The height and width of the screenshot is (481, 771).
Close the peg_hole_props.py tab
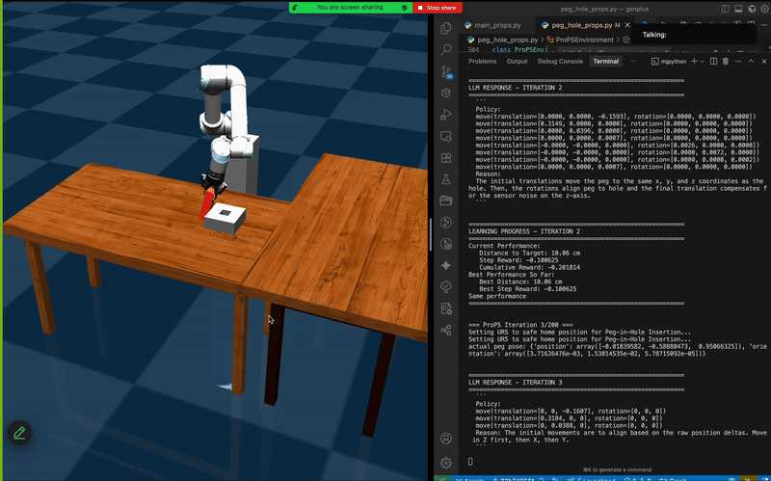click(x=627, y=25)
